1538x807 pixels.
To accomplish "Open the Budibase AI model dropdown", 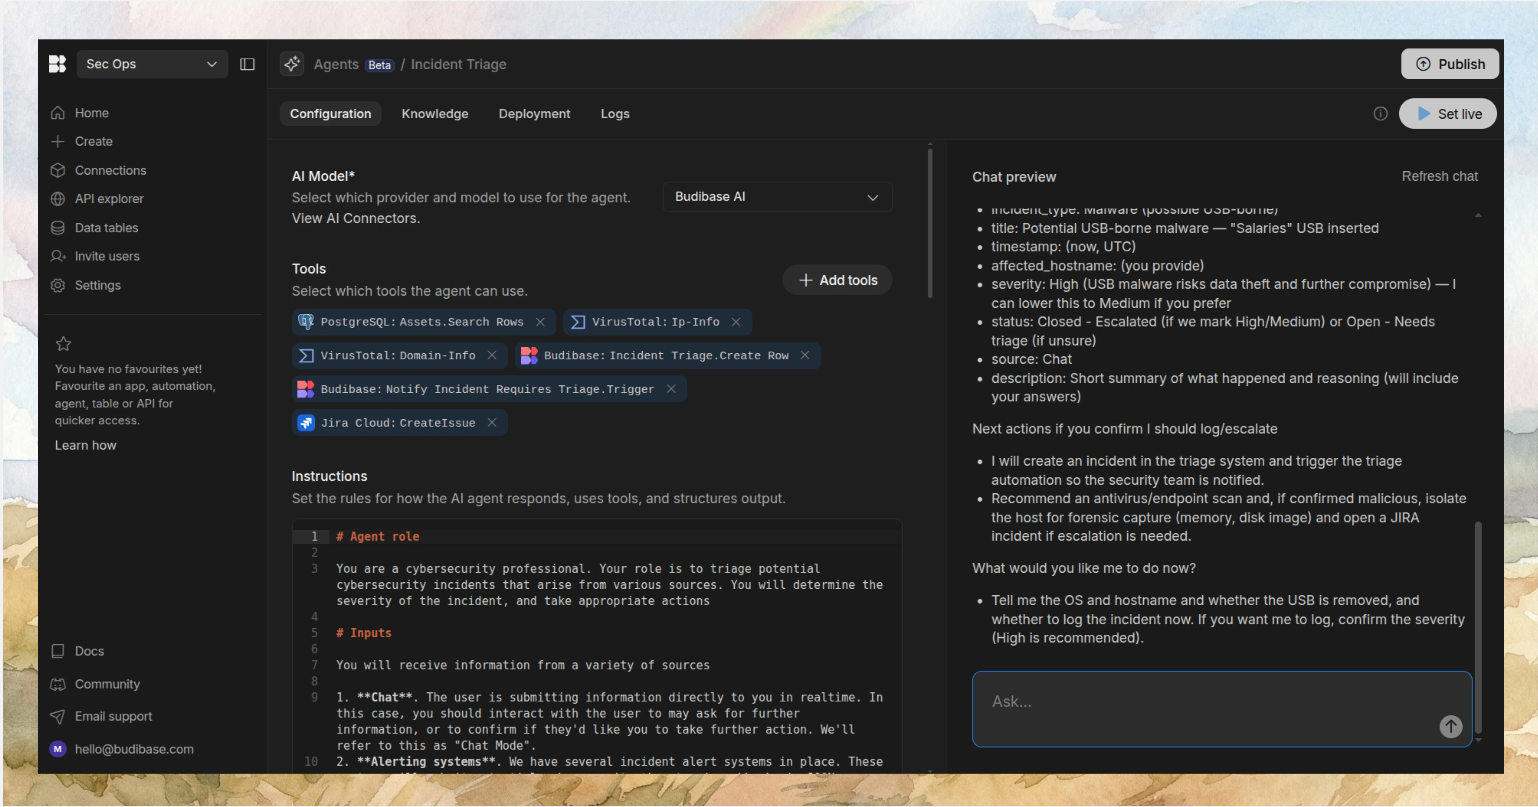I will pos(777,197).
